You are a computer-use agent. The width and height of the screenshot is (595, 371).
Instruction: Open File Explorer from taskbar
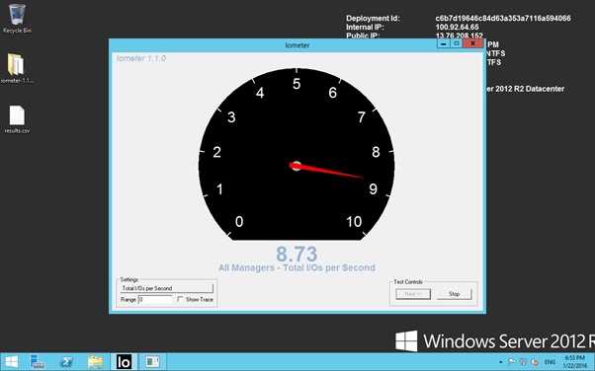coord(95,362)
